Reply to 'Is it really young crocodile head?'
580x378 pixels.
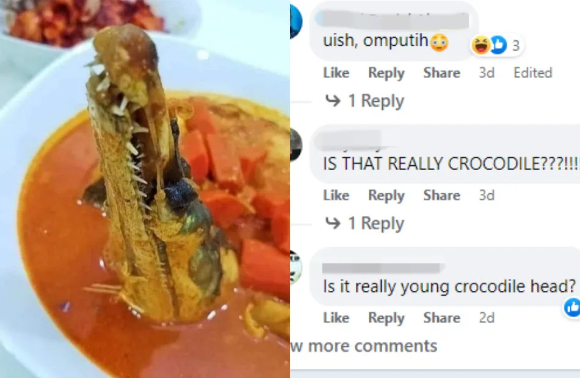point(386,318)
